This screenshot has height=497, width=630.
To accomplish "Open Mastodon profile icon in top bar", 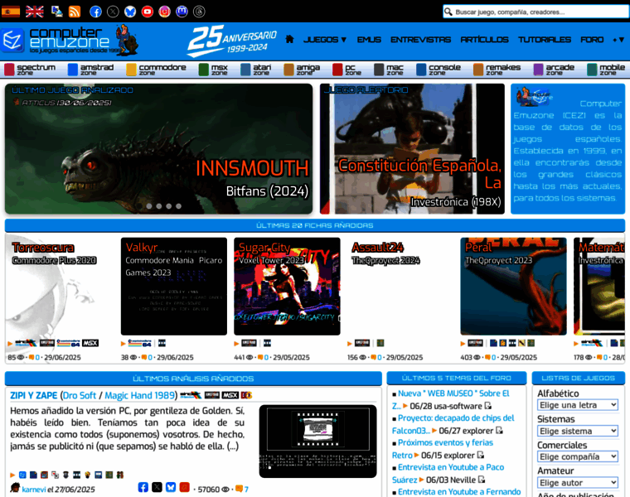I will (182, 12).
